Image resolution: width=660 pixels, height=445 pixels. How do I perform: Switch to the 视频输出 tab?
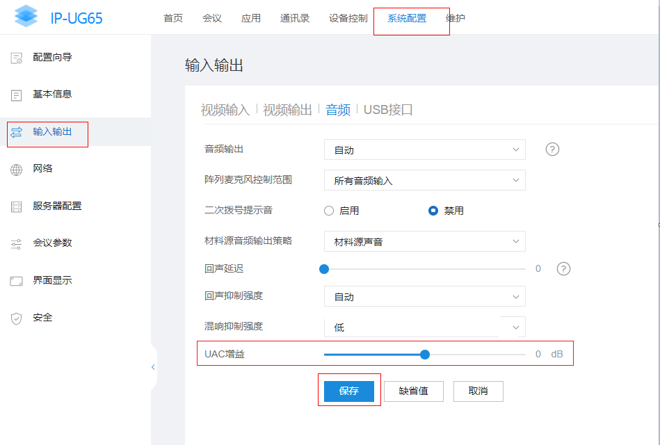point(287,110)
